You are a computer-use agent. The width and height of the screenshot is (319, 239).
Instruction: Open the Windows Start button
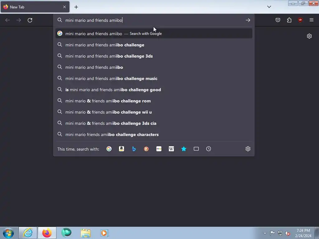point(8,233)
